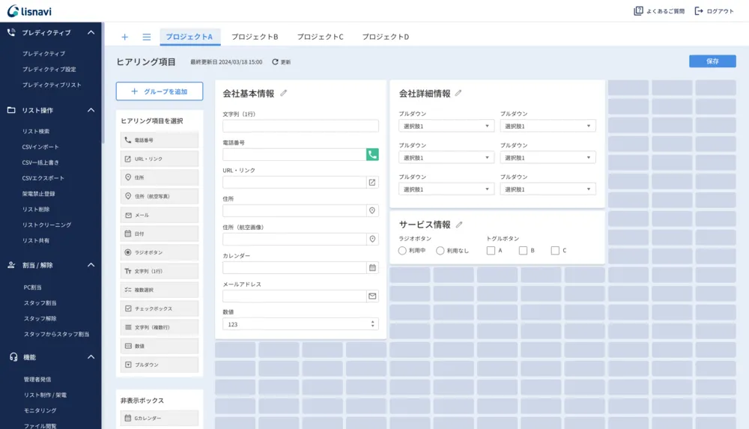The image size is (749, 429).
Task: Click the 文字列（1行） text input field
Action: 300,126
